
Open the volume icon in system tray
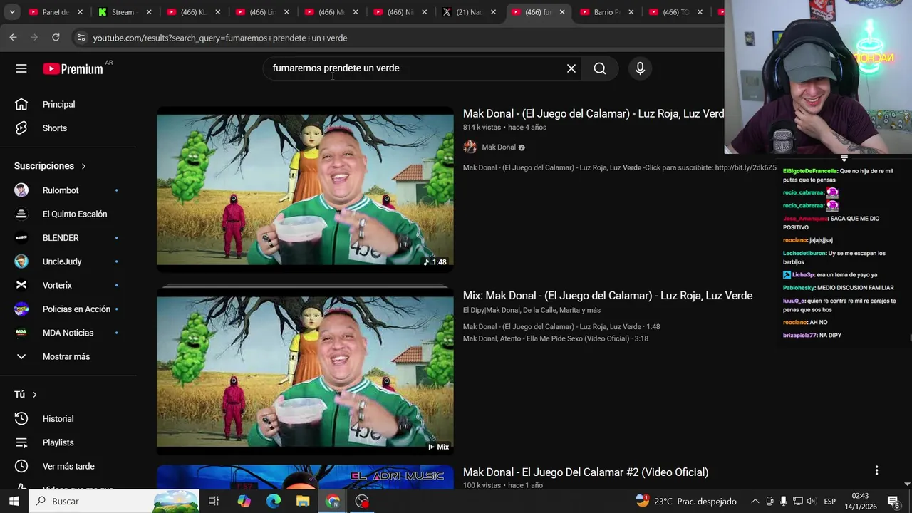click(x=812, y=501)
